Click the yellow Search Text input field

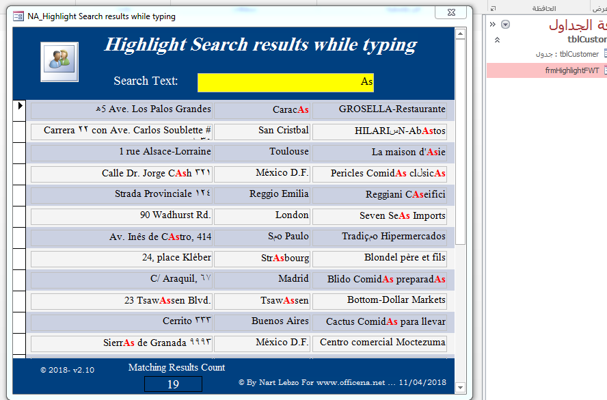(285, 82)
